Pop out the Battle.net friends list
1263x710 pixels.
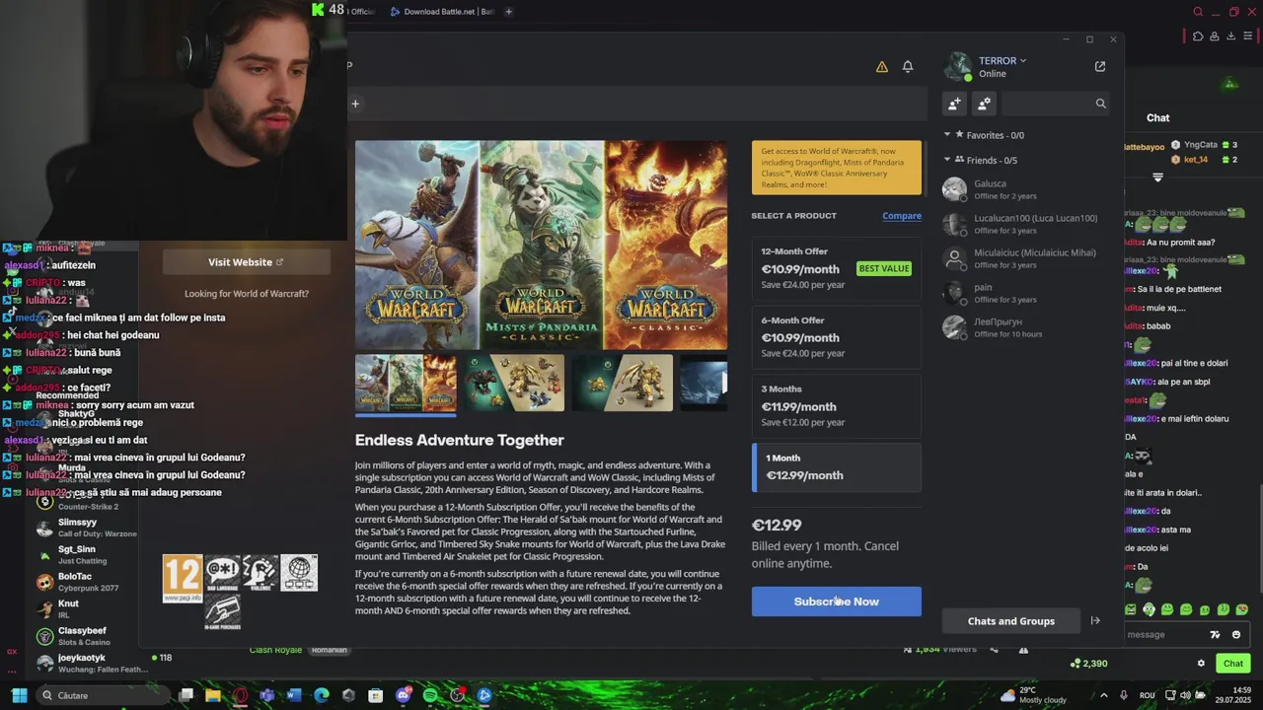[1100, 67]
